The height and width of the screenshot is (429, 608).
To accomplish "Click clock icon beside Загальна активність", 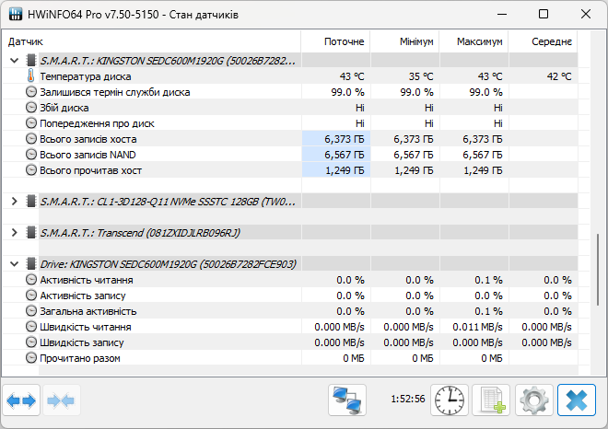I will (31, 311).
